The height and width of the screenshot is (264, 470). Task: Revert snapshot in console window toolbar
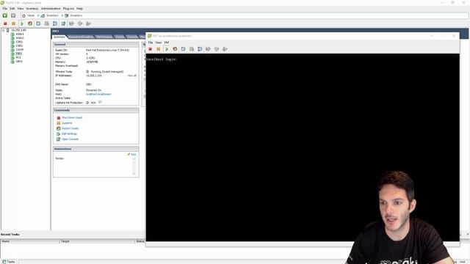point(192,49)
